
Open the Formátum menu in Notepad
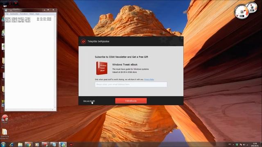(24, 14)
